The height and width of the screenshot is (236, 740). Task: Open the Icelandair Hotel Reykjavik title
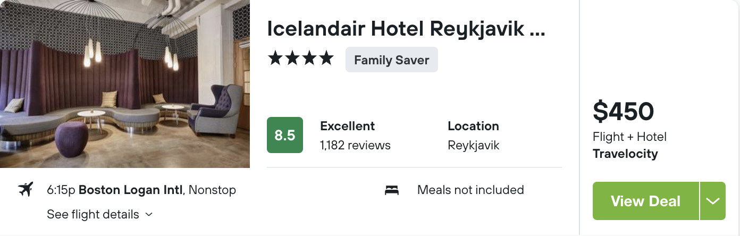pyautogui.click(x=406, y=29)
